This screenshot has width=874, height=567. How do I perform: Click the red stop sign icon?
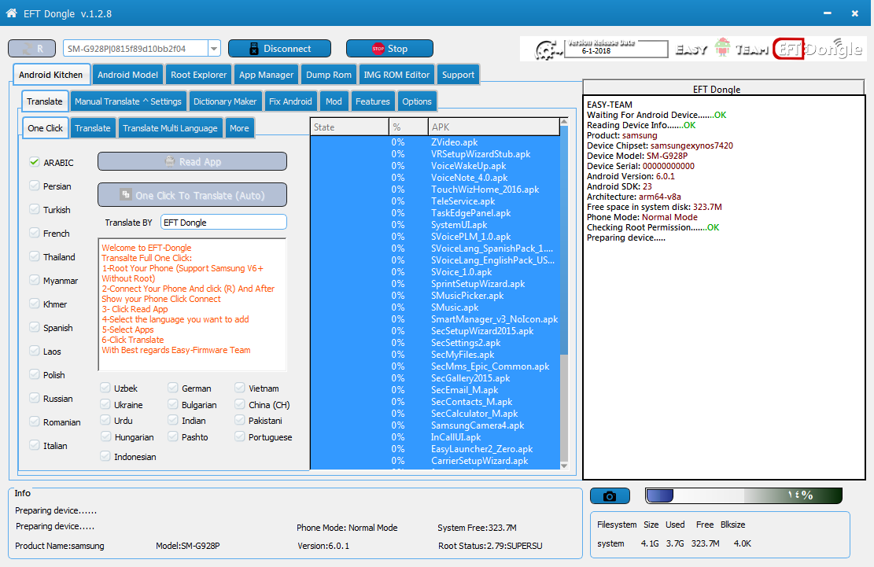[x=378, y=49]
